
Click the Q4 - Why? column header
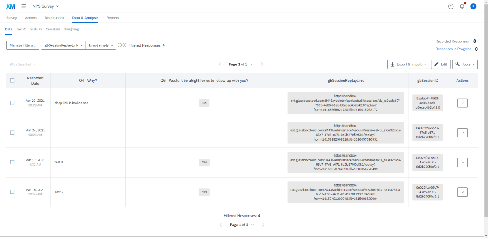click(x=88, y=81)
